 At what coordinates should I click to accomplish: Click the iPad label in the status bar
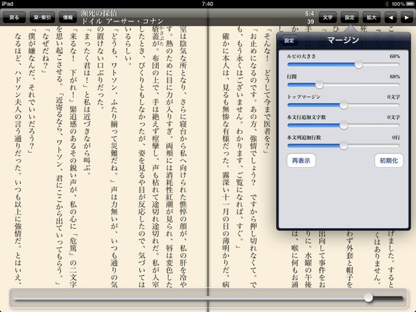click(7, 4)
